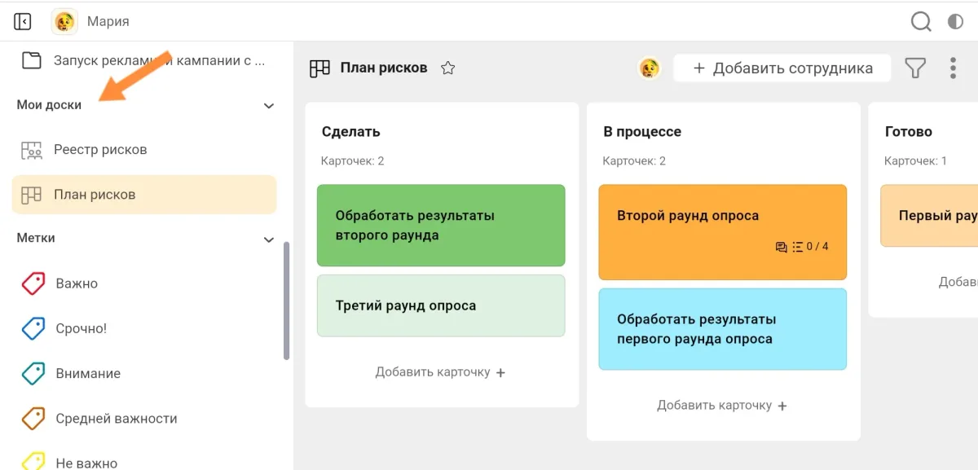The image size is (978, 470).
Task: Open the board filter funnel icon
Action: [x=916, y=68]
